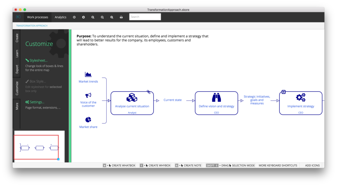Viewport: 337px width, 186px height.
Task: Select the Implement strategy box title
Action: (301, 106)
